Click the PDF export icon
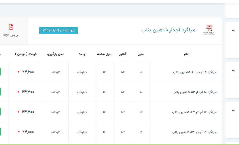Viewport: 239px width, 145px height. point(11,27)
